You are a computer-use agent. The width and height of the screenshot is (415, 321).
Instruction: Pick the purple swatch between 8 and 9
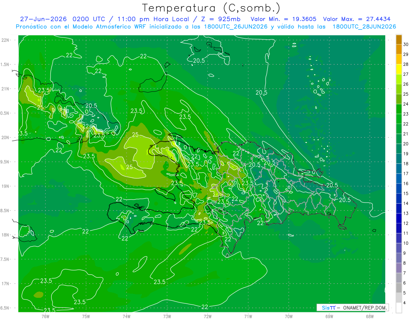399,258
